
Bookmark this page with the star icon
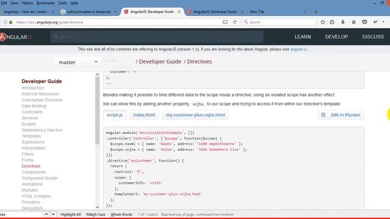point(322,22)
